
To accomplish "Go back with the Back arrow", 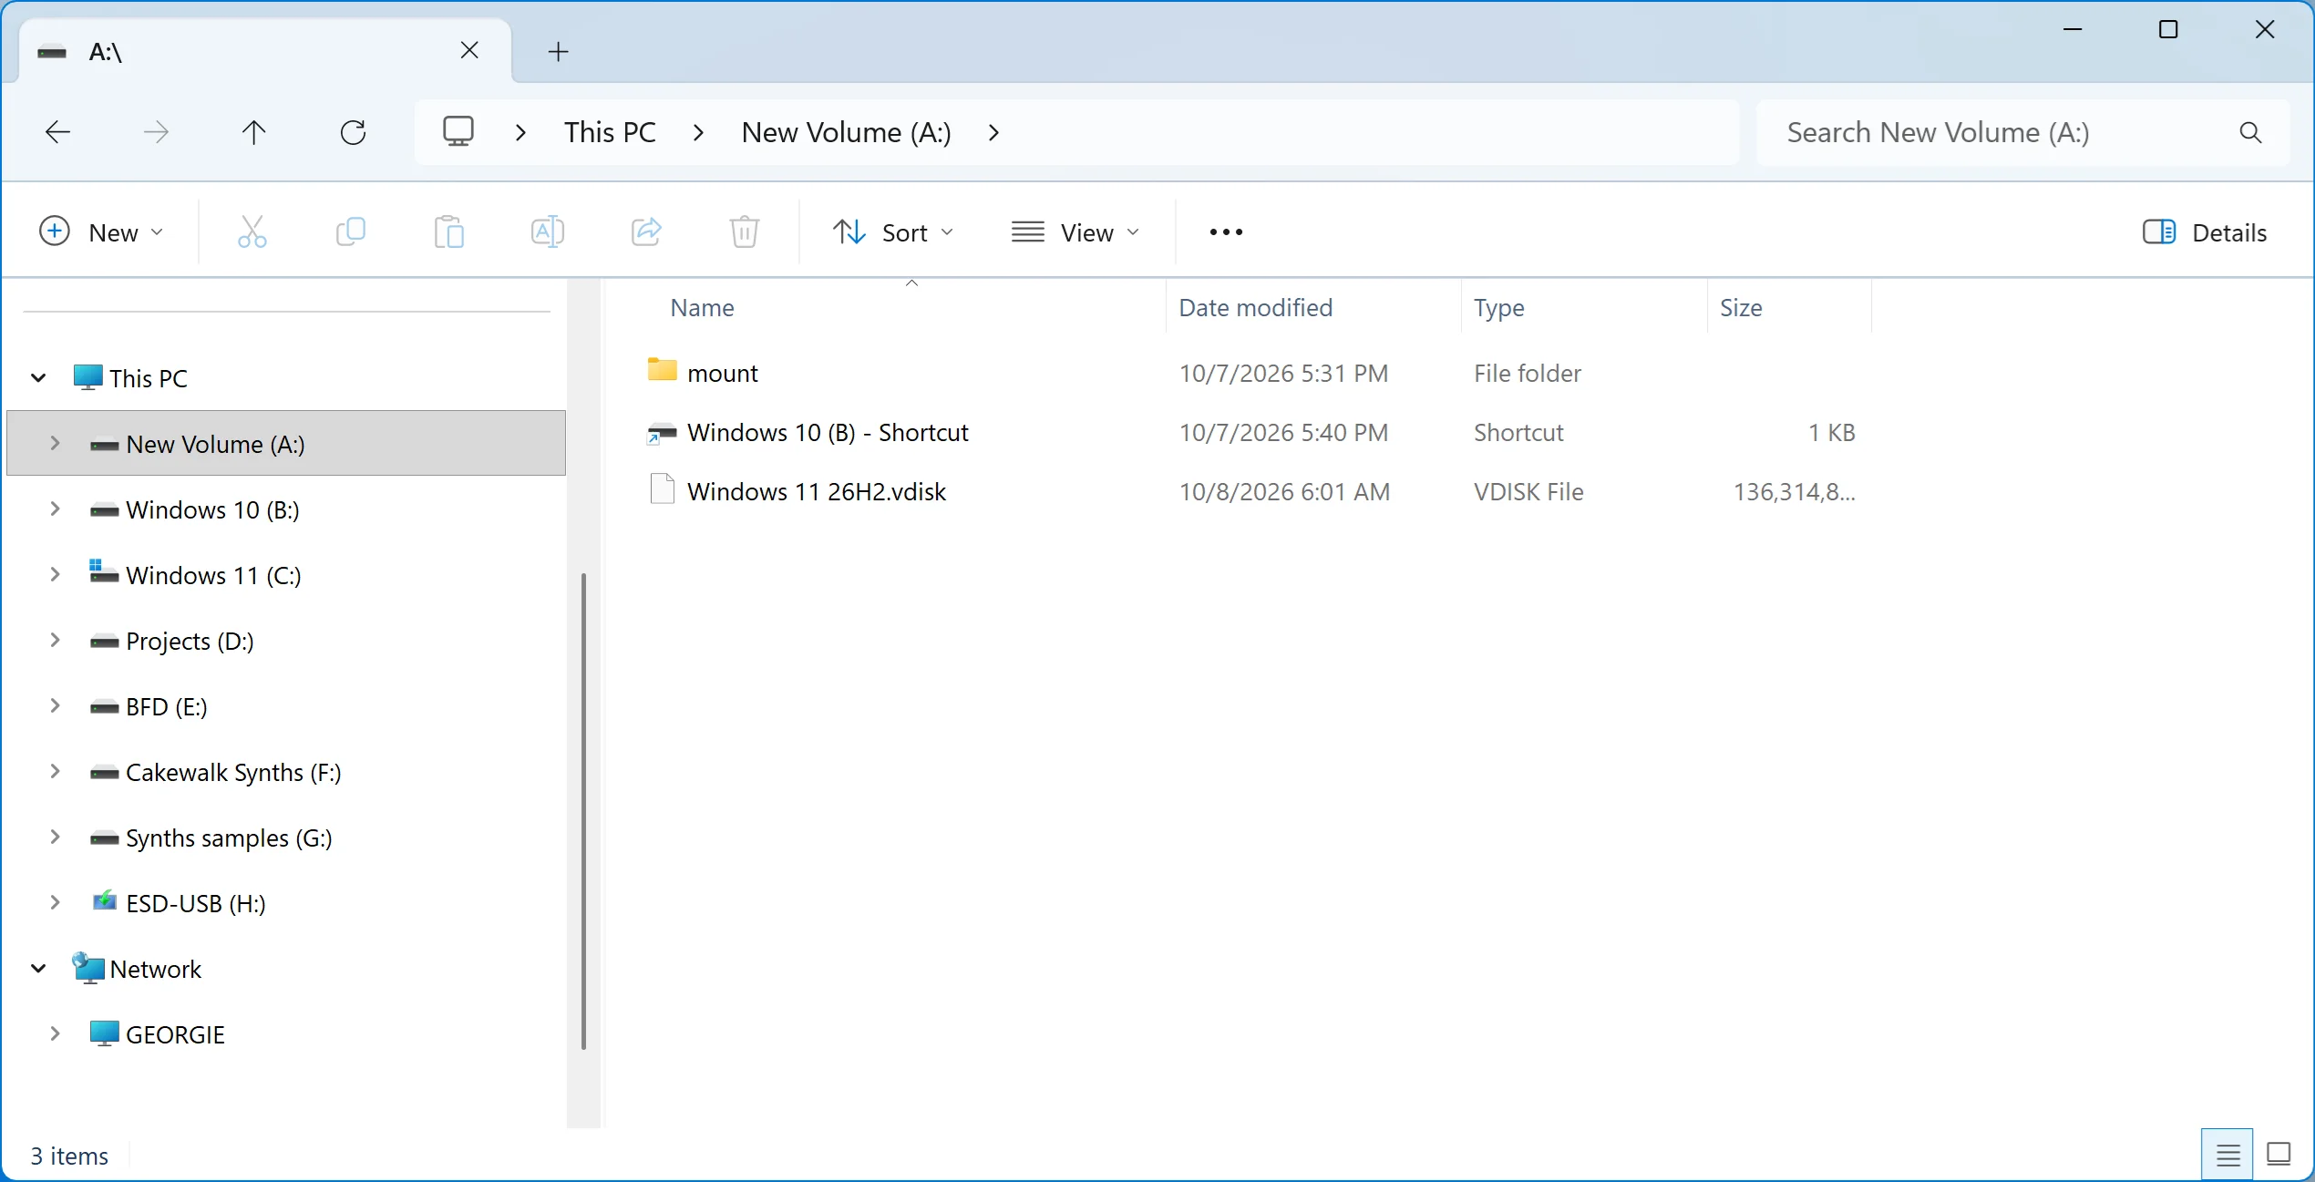I will pos(57,132).
